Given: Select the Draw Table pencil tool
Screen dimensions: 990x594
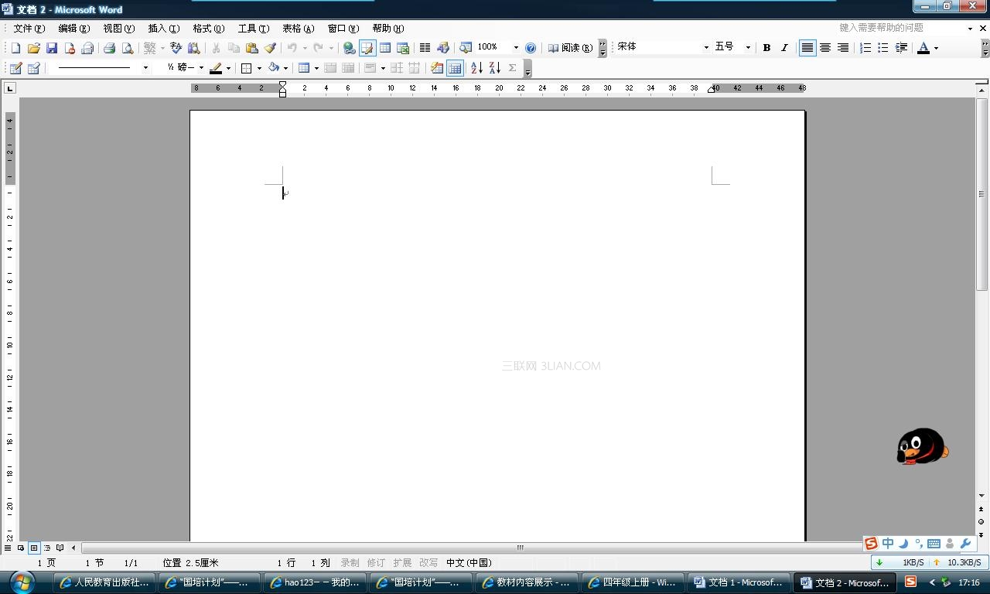Looking at the screenshot, I should point(15,68).
